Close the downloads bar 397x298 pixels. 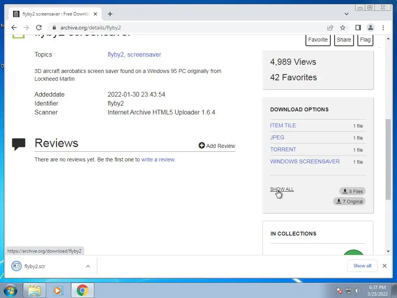385,266
